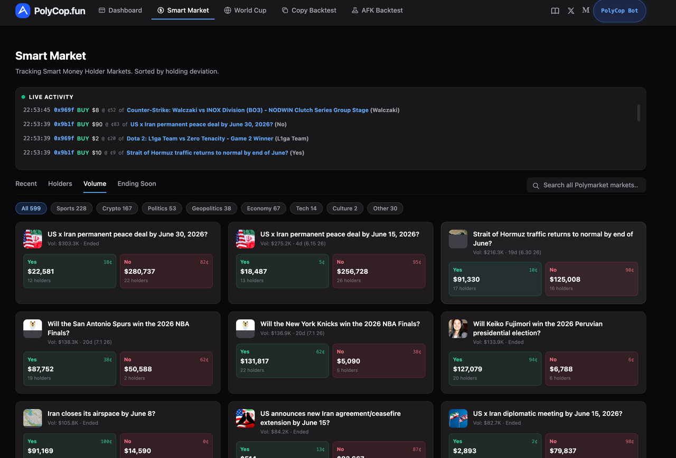Open the X (Twitter) icon link
This screenshot has width=676, height=458.
tap(571, 11)
